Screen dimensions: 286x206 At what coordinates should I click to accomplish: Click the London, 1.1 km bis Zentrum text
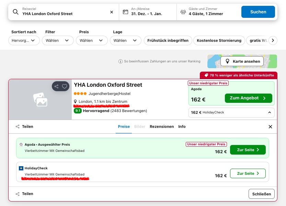click(103, 101)
